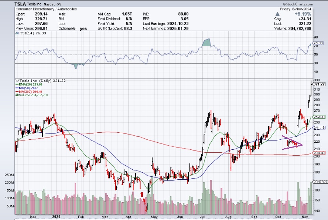Click the purple triangle pattern annotation
This screenshot has height=220, width=328.
(x=292, y=143)
